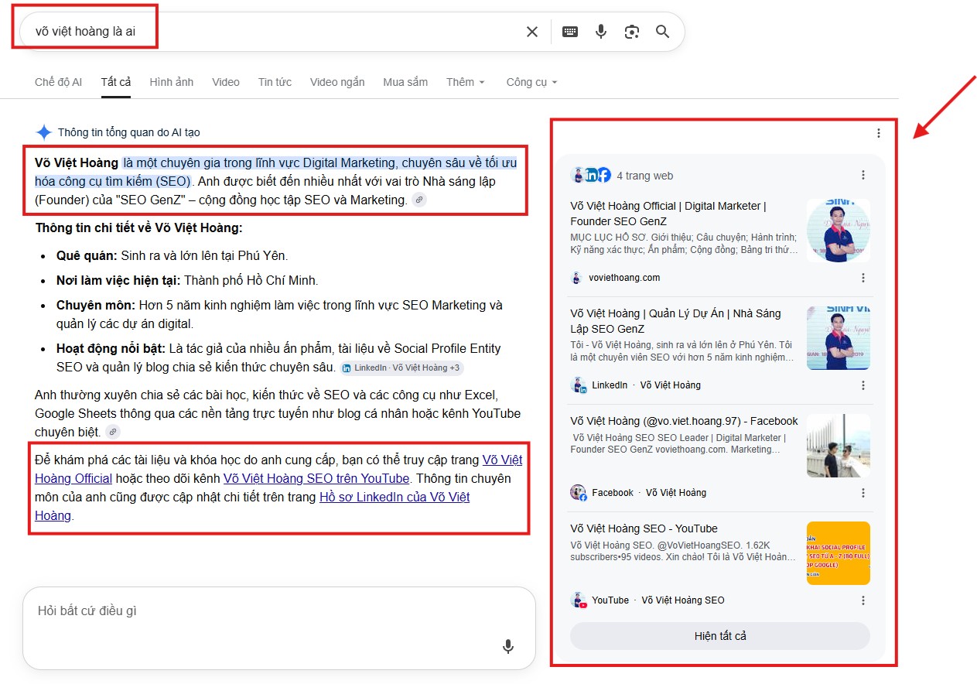Click YouTube source favicon icon

point(579,600)
